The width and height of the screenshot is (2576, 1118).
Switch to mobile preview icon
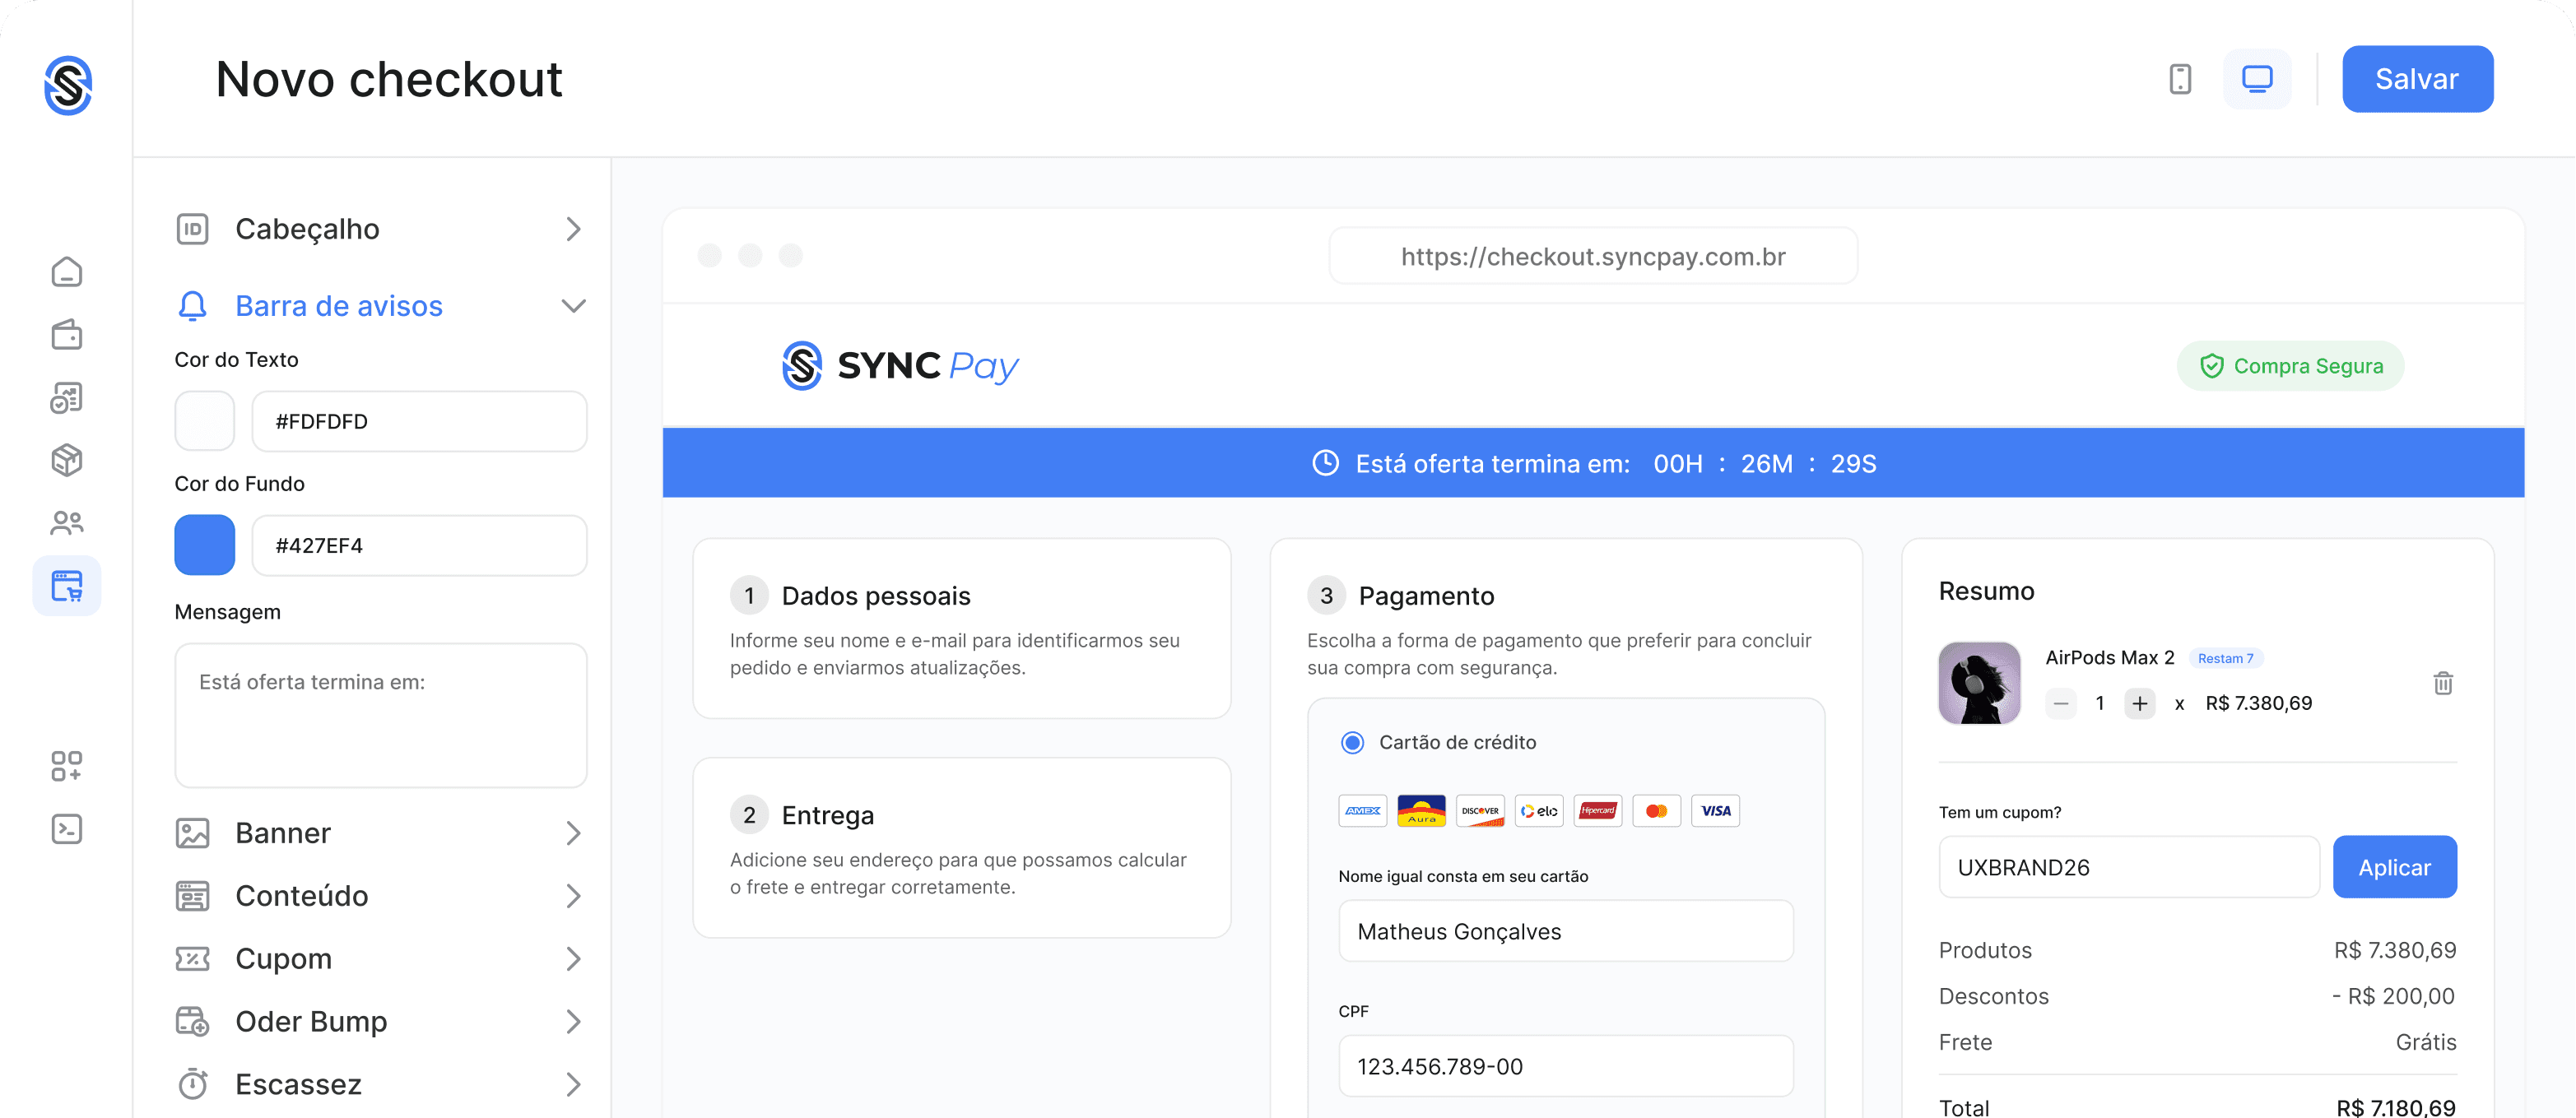pos(2180,79)
